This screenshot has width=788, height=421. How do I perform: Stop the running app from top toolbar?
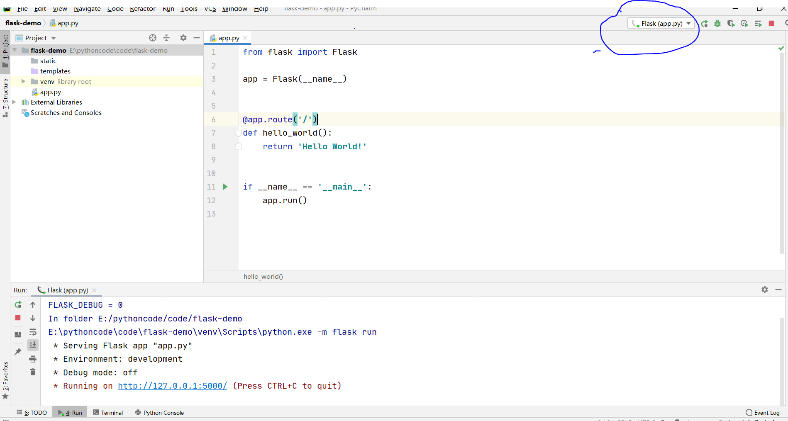(x=771, y=24)
